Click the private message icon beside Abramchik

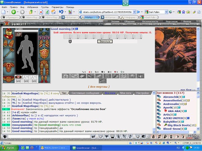(x=159, y=97)
